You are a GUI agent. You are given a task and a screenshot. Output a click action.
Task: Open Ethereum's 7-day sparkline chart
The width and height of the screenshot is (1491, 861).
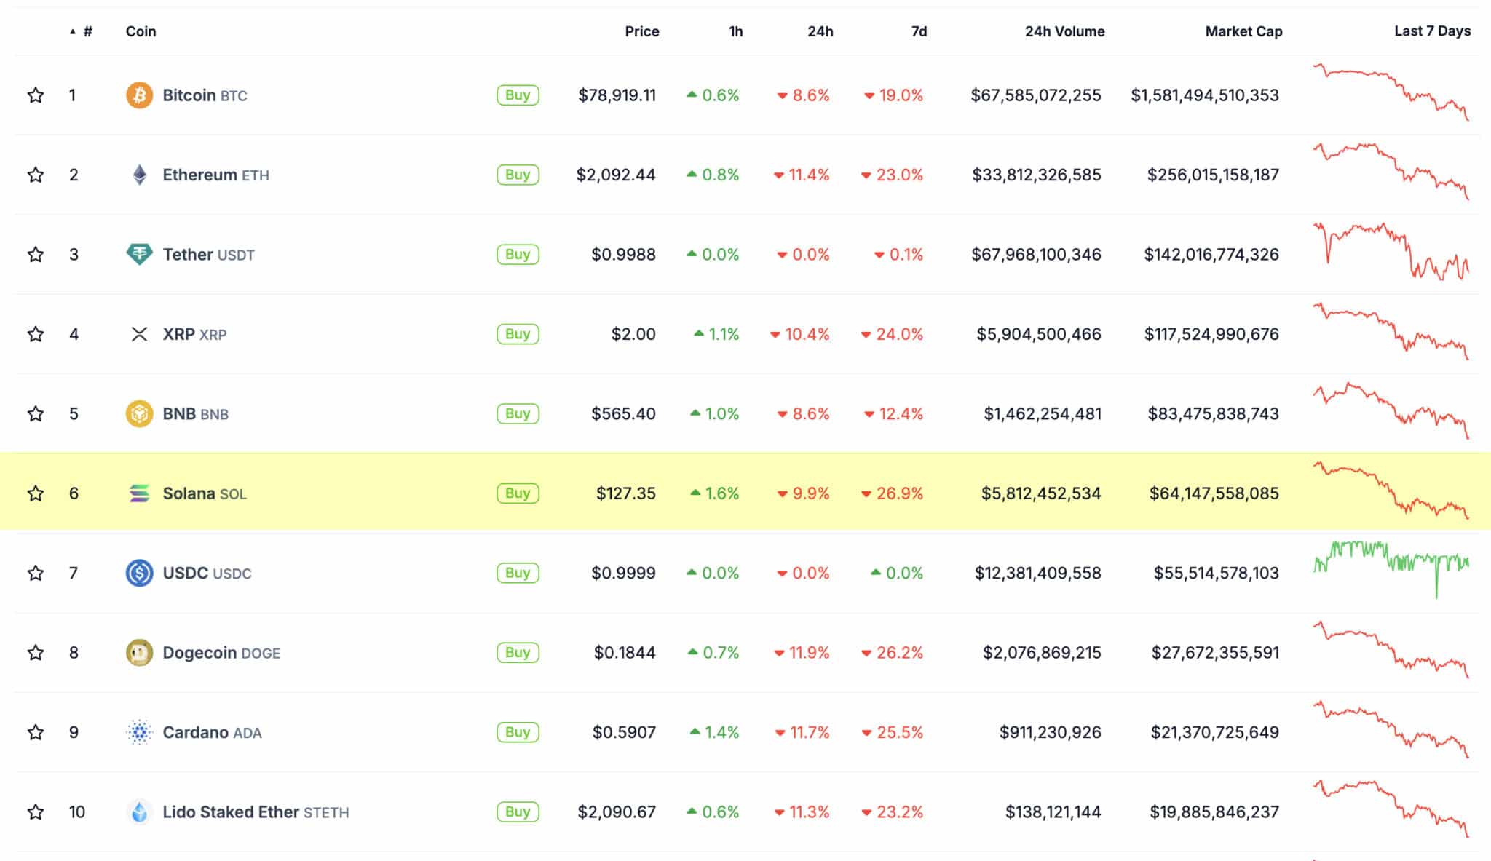click(1391, 172)
